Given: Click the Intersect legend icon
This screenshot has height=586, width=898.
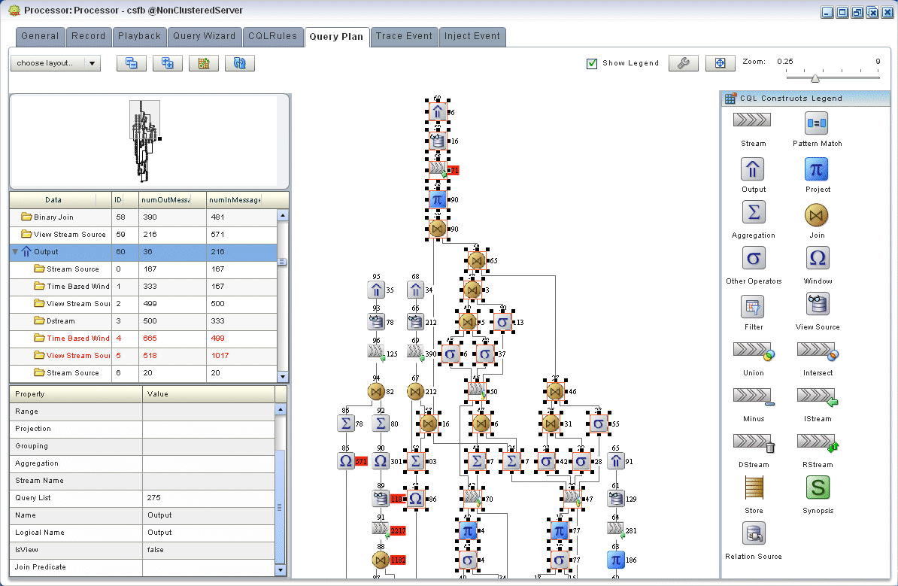Looking at the screenshot, I should click(x=818, y=351).
